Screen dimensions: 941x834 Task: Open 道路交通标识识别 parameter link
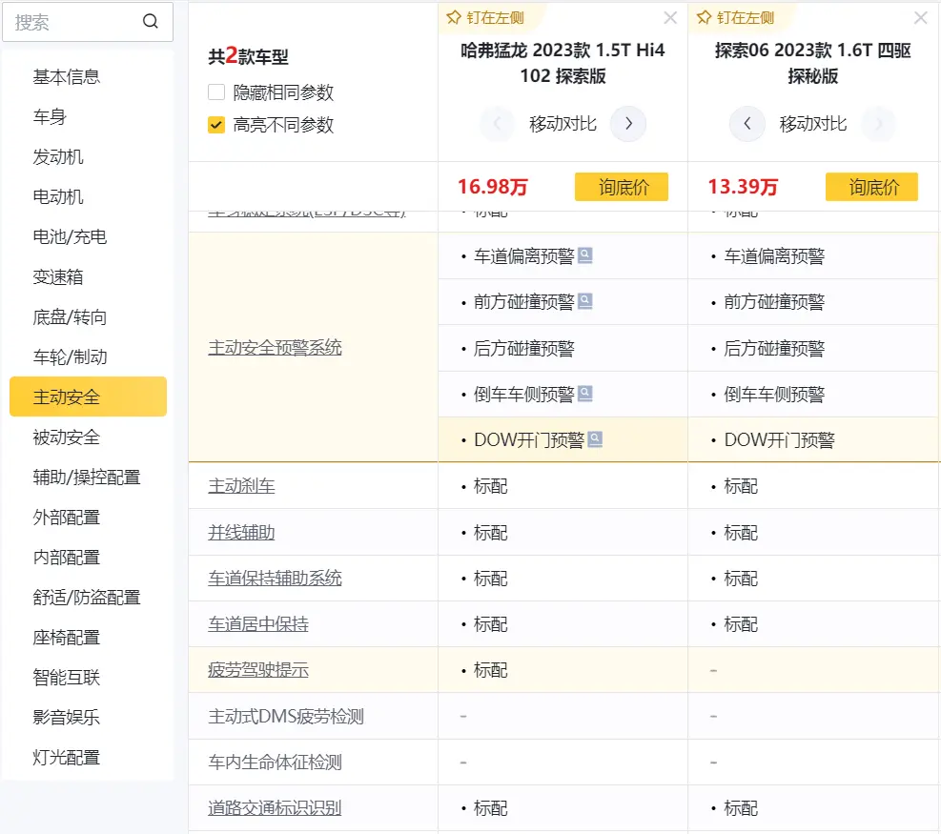275,807
